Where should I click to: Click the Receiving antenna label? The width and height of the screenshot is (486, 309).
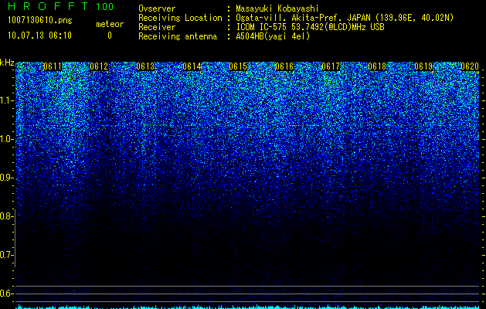pos(178,36)
